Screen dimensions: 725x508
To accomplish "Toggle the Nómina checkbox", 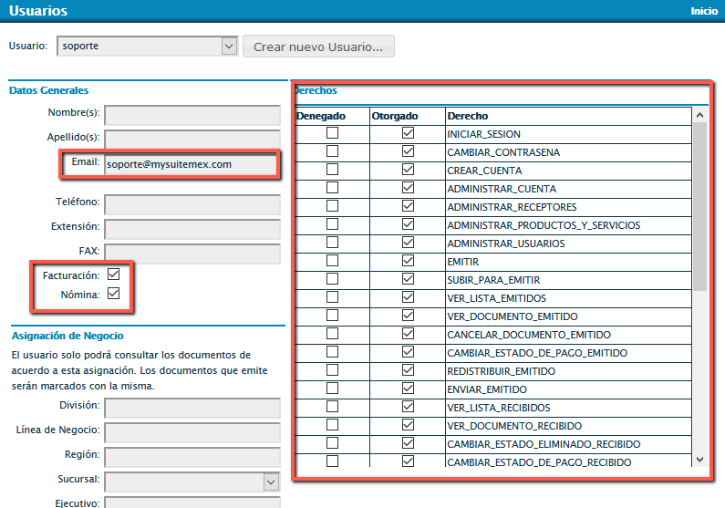I will 114,294.
